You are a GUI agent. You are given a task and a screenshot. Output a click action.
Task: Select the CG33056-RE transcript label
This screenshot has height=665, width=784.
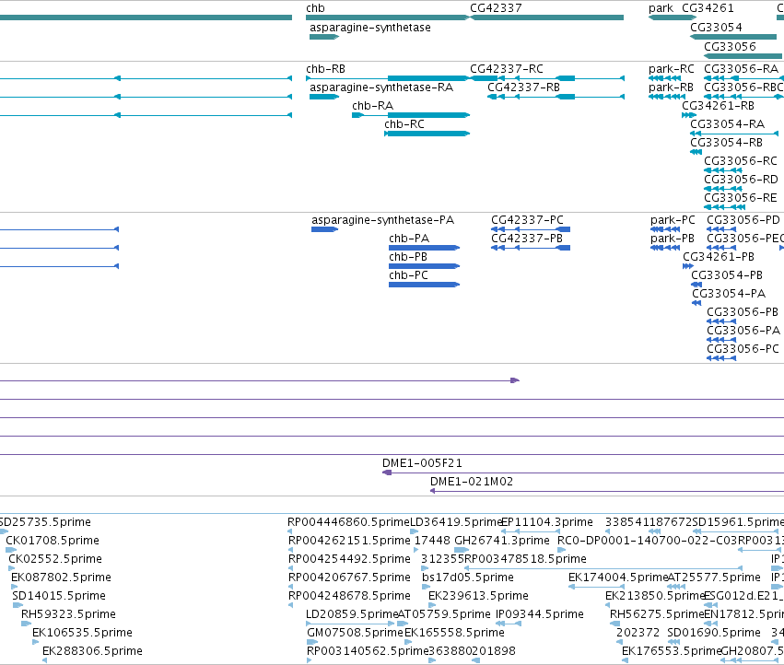click(741, 198)
